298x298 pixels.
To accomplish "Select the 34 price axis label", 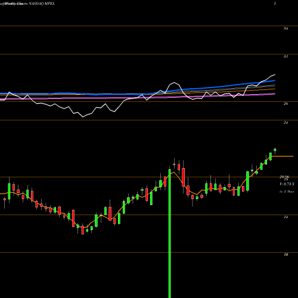I will 285,29.
